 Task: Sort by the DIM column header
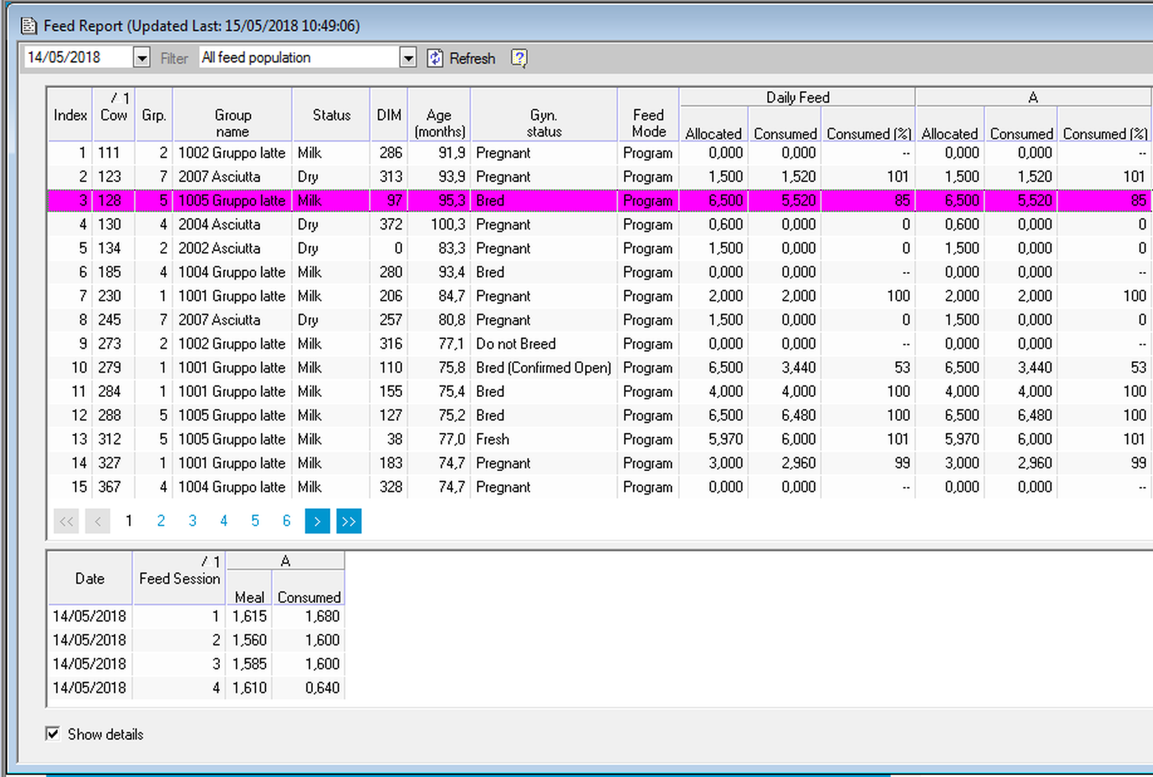(x=388, y=115)
